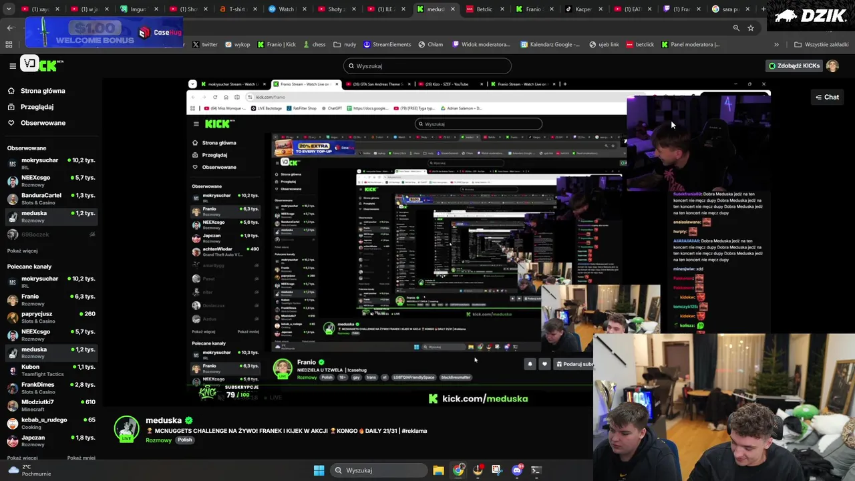
Task: Click the zoom magnifier in the address bar
Action: pos(736,28)
